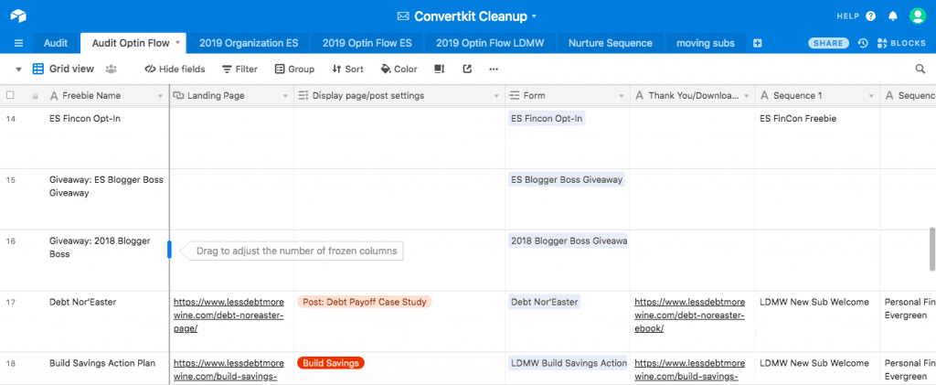Open Audit Optin Flow tab dropdown arrow
The image size is (936, 385).
coord(177,43)
